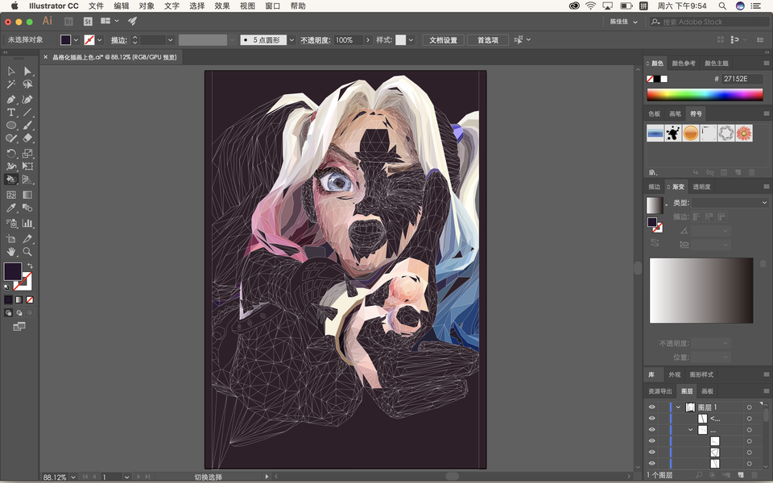Select the Paintbrush tool
Image resolution: width=773 pixels, height=483 pixels.
pyautogui.click(x=27, y=126)
